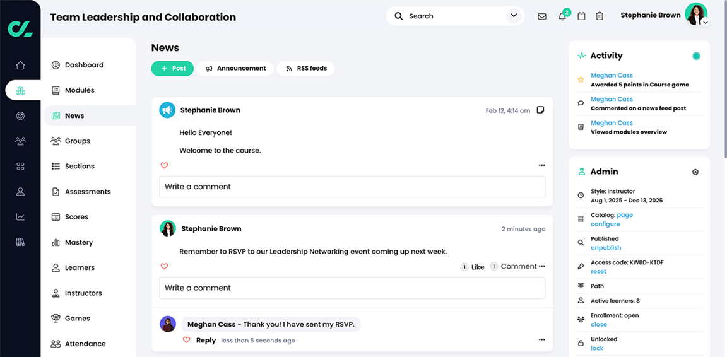Open the calendar icon in header
This screenshot has width=727, height=357.
(x=581, y=16)
